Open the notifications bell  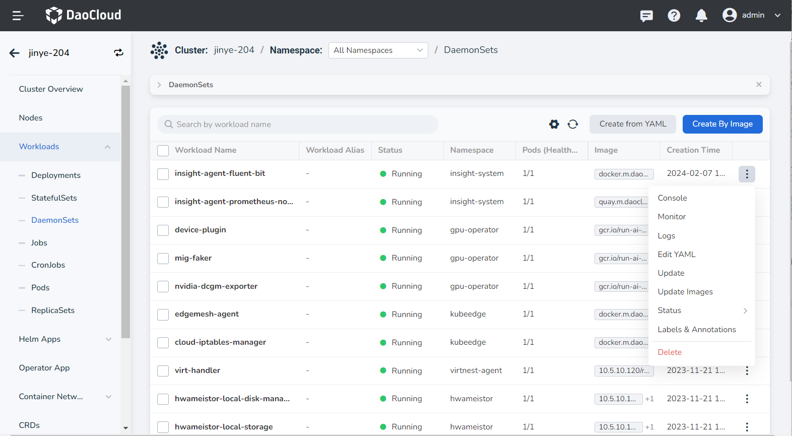click(701, 16)
